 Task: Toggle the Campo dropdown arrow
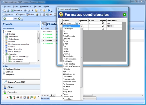click(x=77, y=23)
